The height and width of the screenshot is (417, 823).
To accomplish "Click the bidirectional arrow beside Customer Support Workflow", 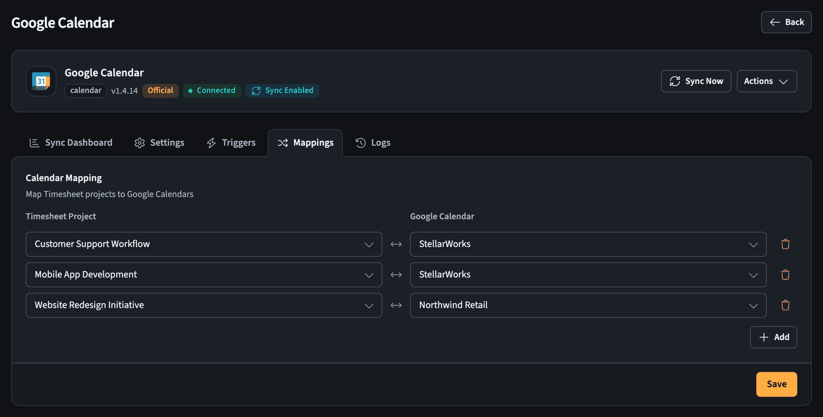I will tap(396, 244).
